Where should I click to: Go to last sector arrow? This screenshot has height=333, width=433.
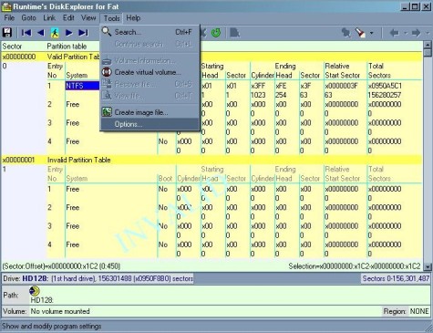[x=83, y=33]
